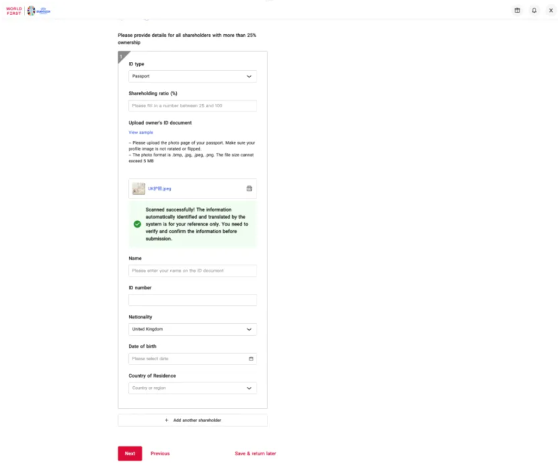Click the gift box icon in header
Viewport: 558px width, 463px height.
click(517, 10)
